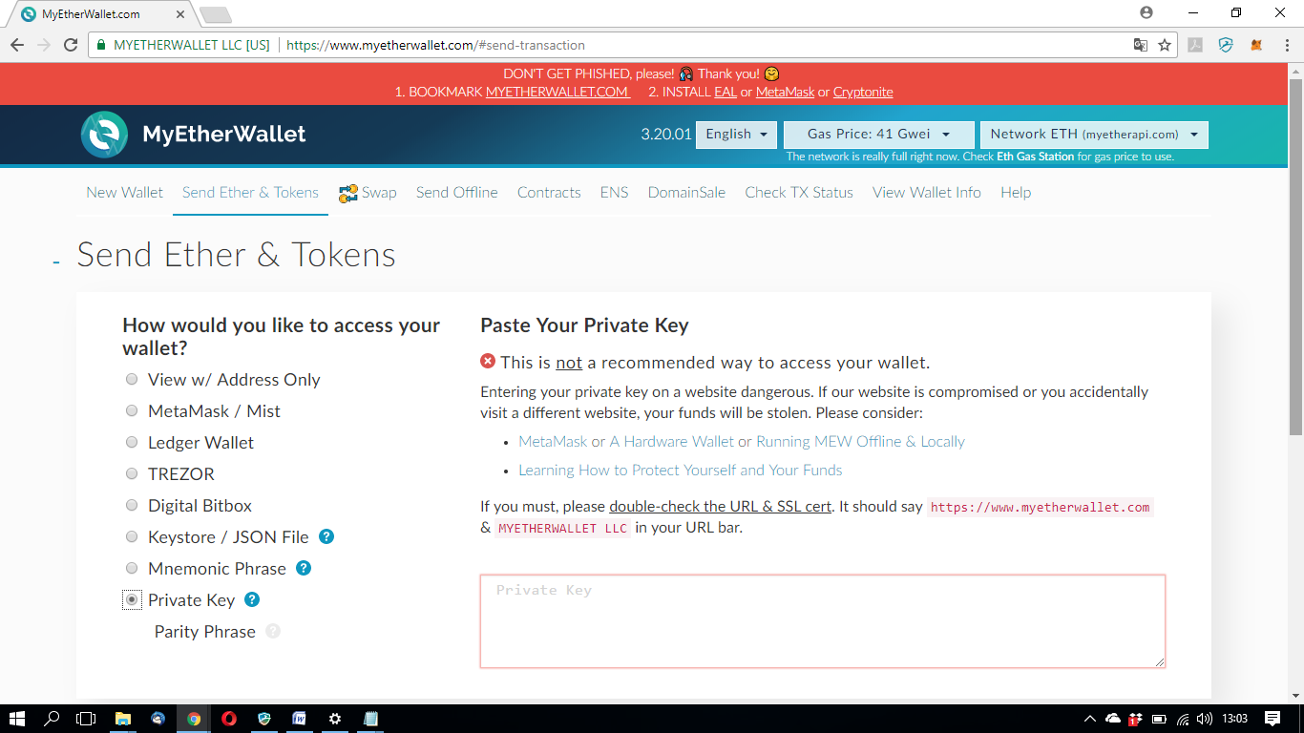Viewport: 1304px width, 733px height.
Task: Click the blue shield extension icon
Action: tap(1226, 45)
